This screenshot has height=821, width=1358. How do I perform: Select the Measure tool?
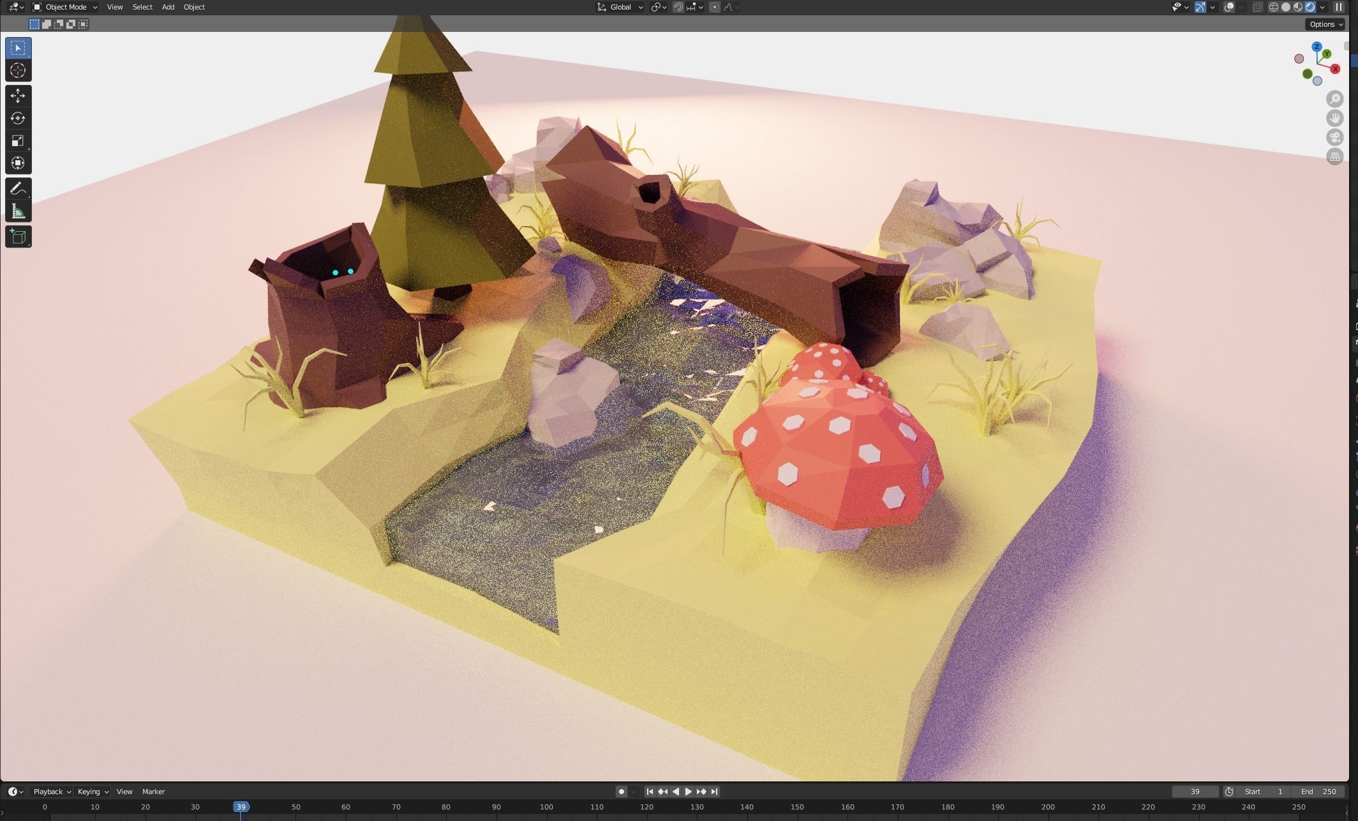(18, 210)
